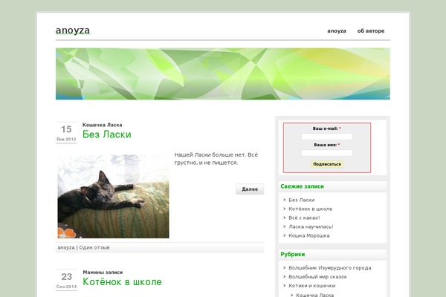This screenshot has width=446, height=297.
Task: Open rubric Котики и кошечки
Action: pos(311,286)
